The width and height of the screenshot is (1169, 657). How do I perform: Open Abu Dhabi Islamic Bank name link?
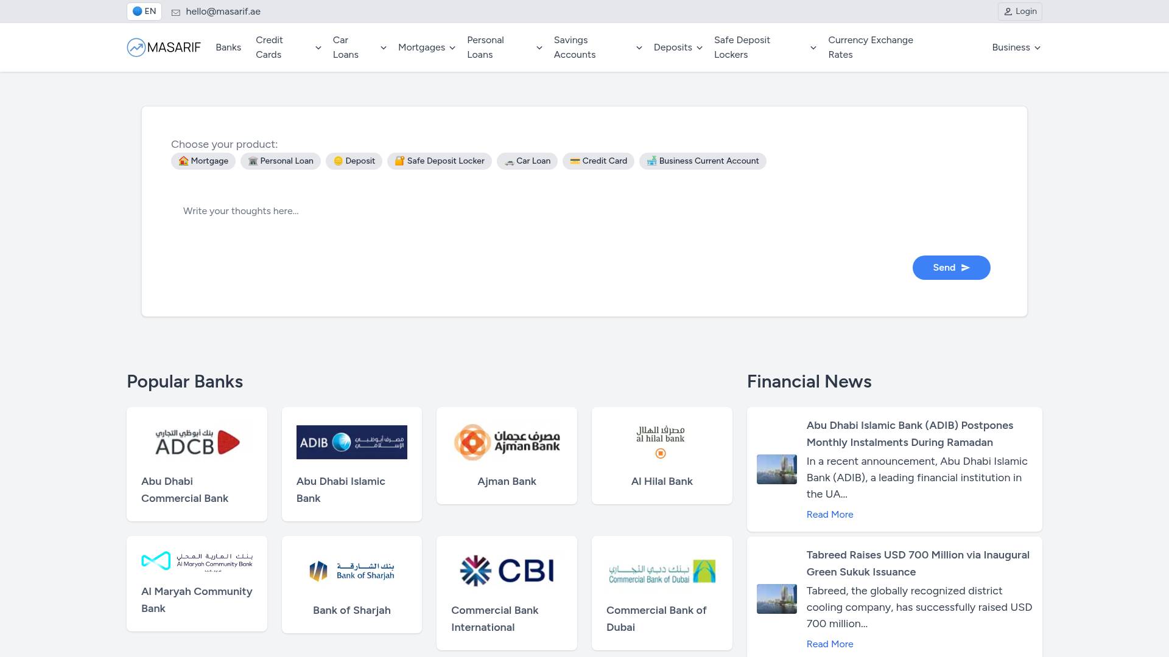pos(340,490)
